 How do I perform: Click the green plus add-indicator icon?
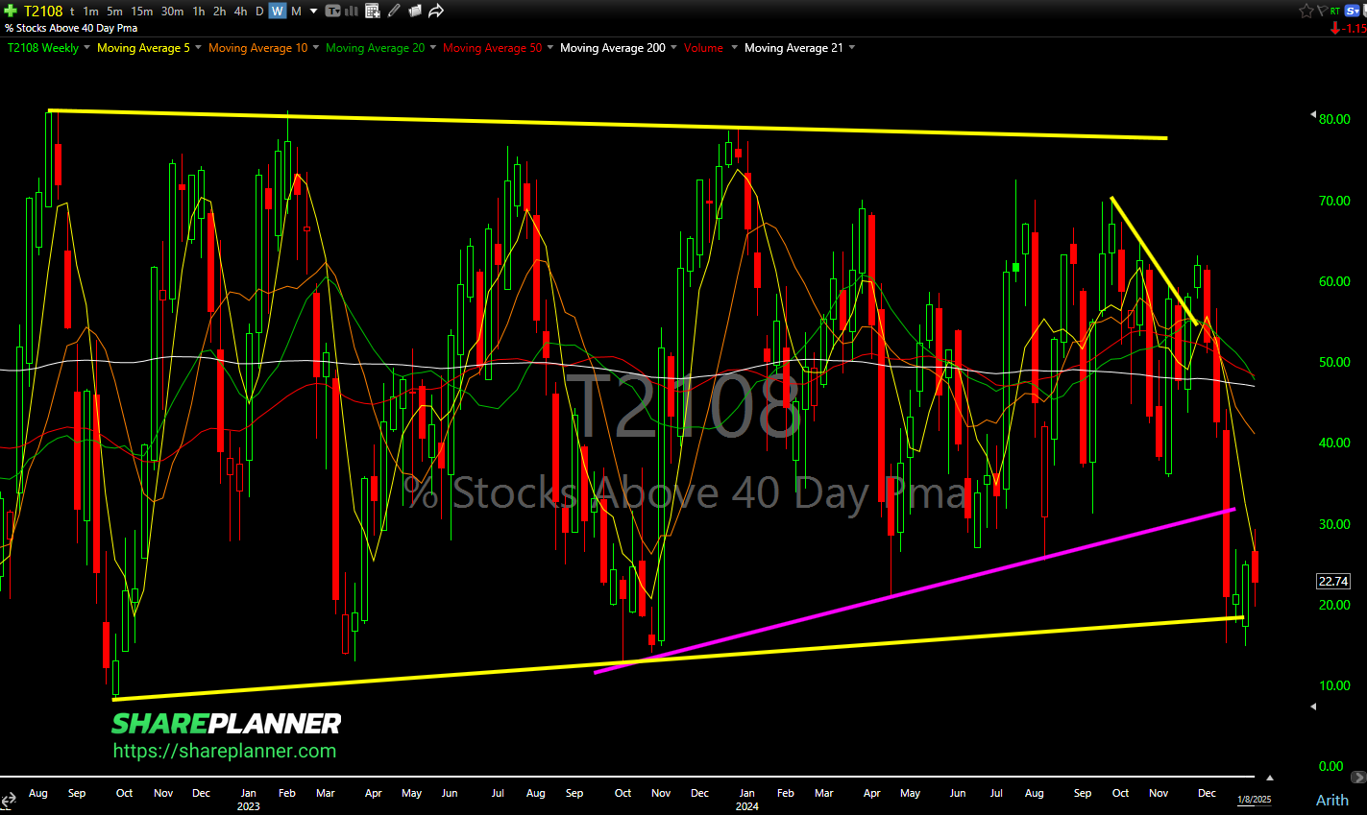(11, 12)
